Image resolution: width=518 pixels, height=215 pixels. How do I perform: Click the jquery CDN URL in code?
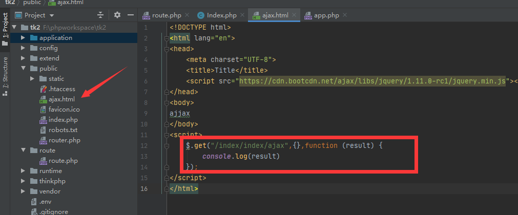pos(372,81)
